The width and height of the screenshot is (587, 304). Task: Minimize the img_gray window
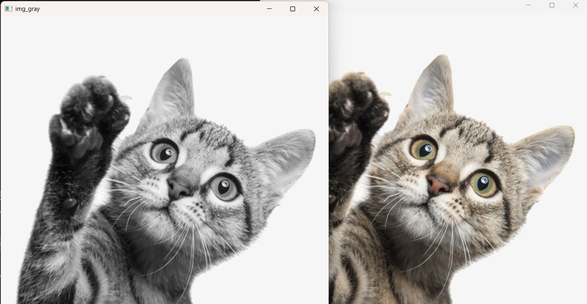(x=269, y=8)
